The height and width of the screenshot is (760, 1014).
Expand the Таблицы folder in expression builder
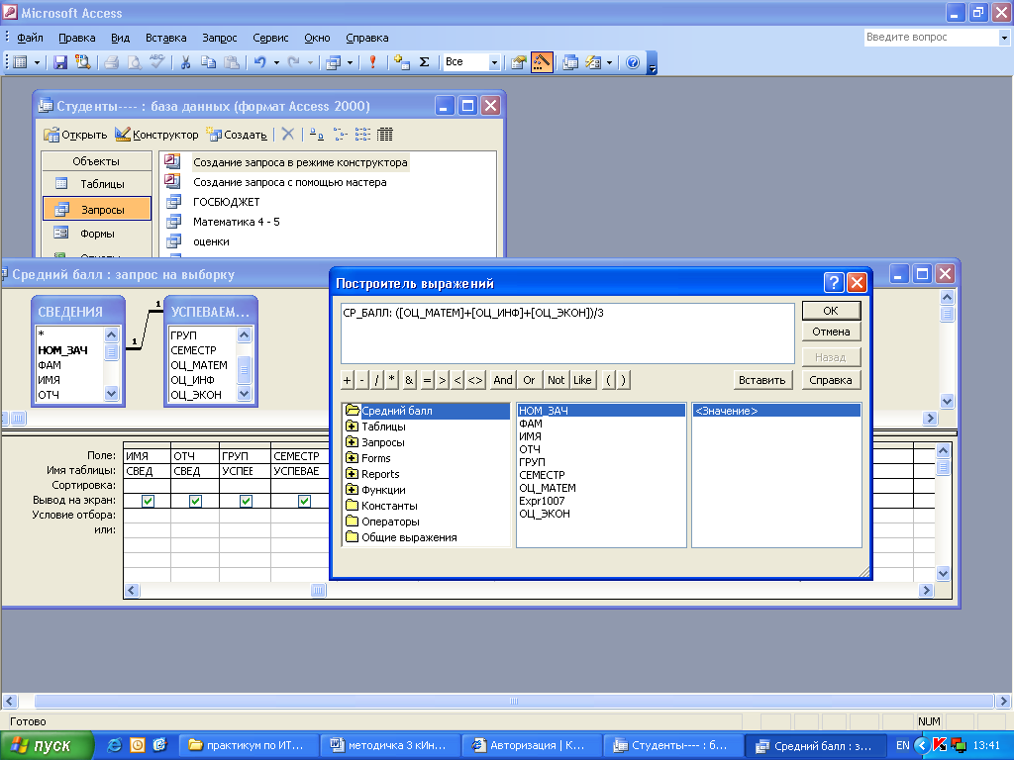[x=352, y=426]
